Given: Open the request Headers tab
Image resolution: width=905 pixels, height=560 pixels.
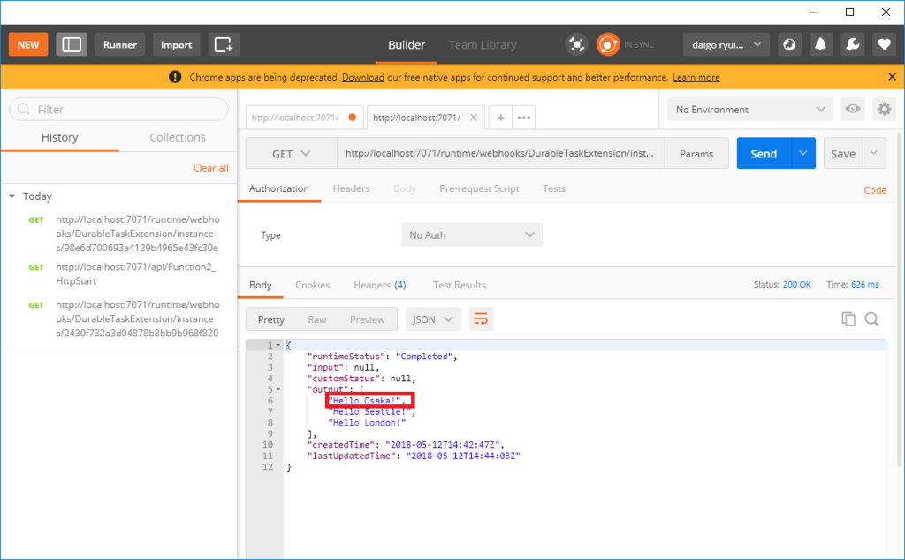Looking at the screenshot, I should pos(351,189).
